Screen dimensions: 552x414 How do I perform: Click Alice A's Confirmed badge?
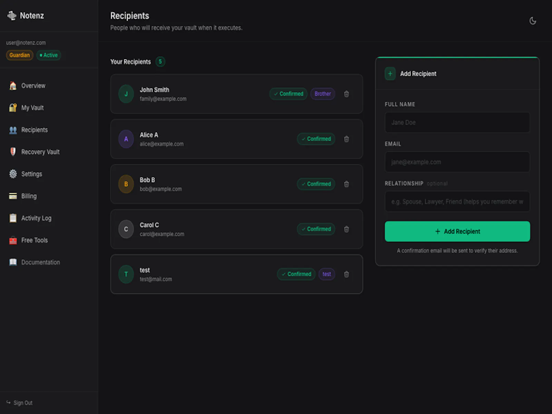(316, 139)
